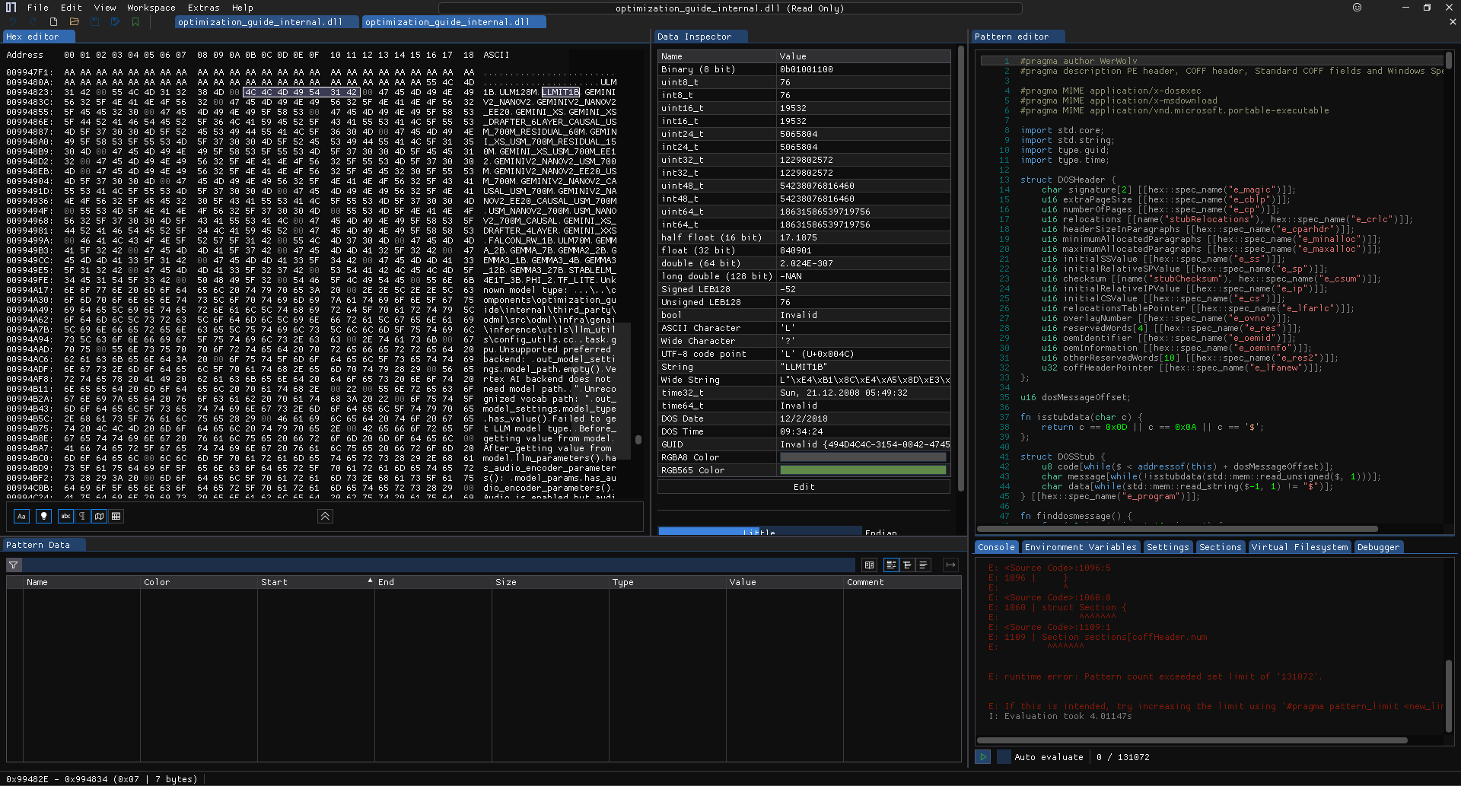
Task: Open the View menu
Action: tap(105, 8)
